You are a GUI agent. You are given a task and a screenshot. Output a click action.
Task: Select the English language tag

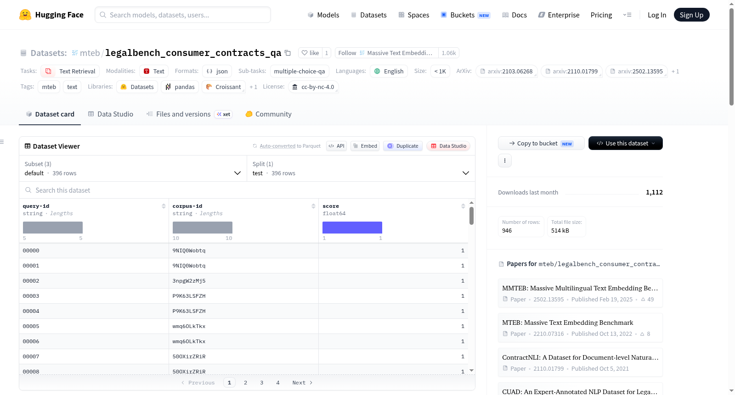[389, 71]
